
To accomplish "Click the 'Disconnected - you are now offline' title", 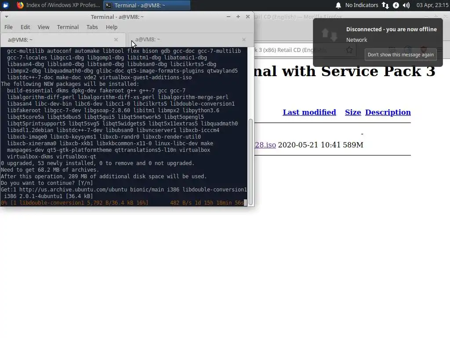I will click(392, 29).
